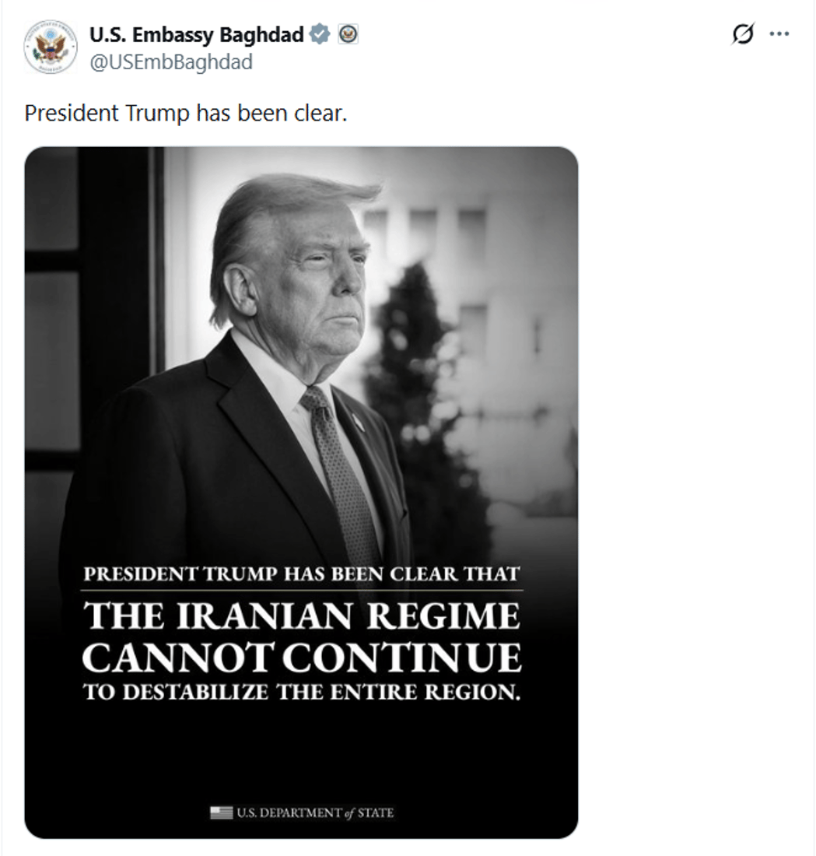
Task: Click the small flag icon in image footer
Action: click(x=221, y=812)
